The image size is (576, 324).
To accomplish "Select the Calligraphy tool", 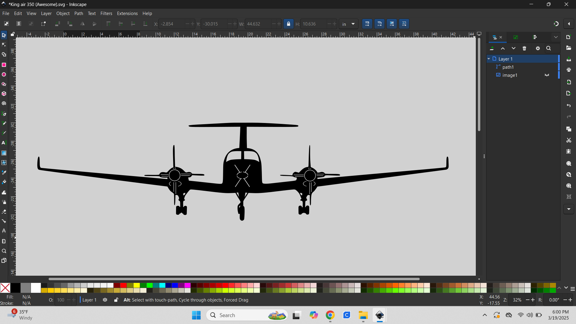I will point(4,133).
